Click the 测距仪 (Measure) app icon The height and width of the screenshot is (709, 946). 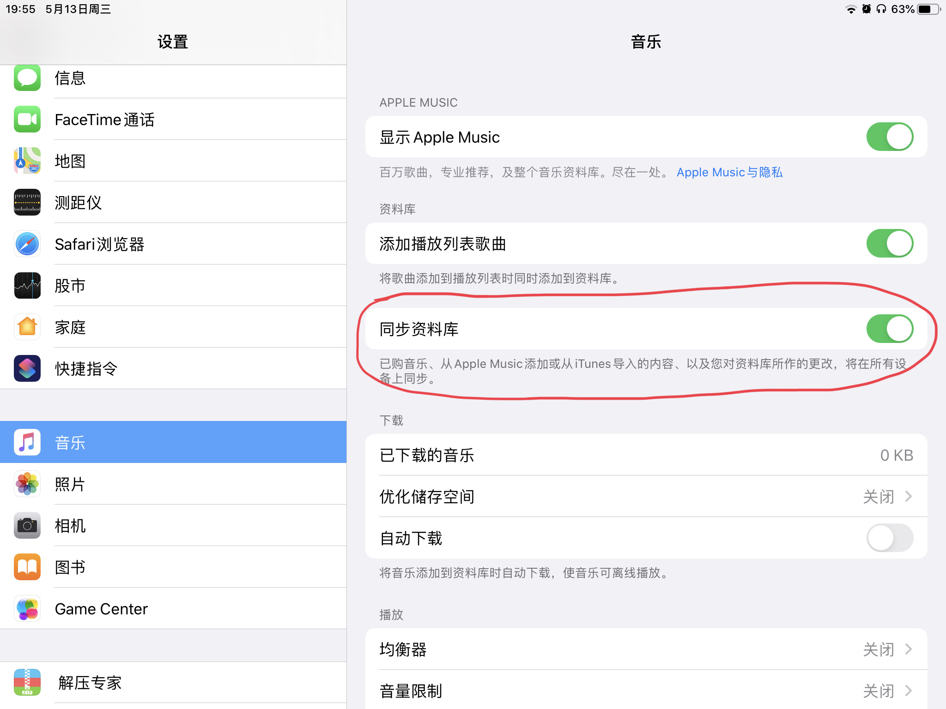[27, 202]
